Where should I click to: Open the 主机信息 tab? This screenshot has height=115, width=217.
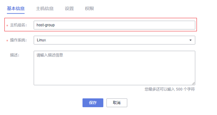(45, 9)
